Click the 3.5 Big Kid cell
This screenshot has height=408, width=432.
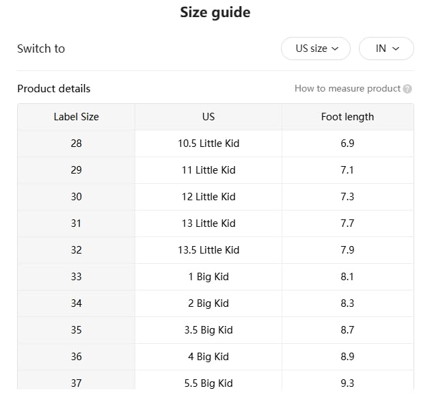point(208,330)
